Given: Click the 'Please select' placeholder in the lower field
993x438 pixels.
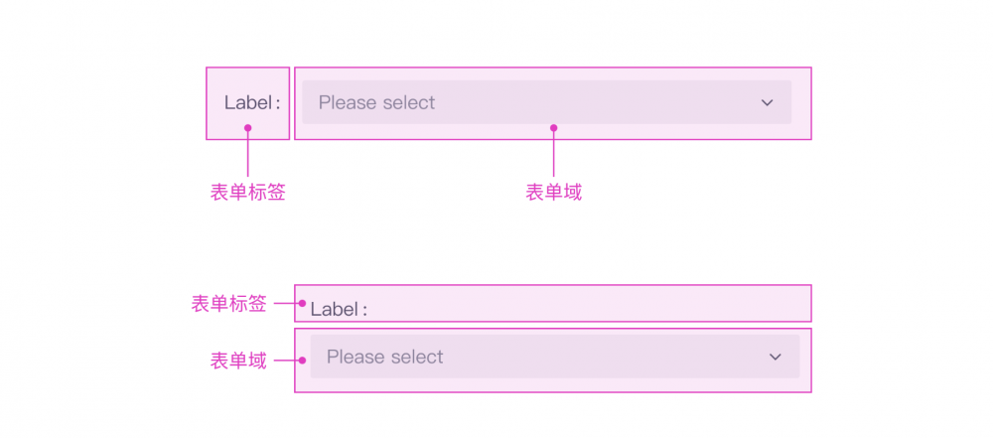Looking at the screenshot, I should [x=384, y=357].
